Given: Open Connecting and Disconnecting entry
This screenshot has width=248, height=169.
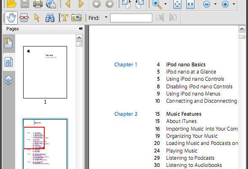Looking at the screenshot, I should pyautogui.click(x=202, y=101).
